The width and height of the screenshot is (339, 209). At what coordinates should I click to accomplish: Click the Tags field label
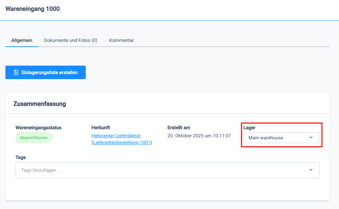(x=21, y=157)
